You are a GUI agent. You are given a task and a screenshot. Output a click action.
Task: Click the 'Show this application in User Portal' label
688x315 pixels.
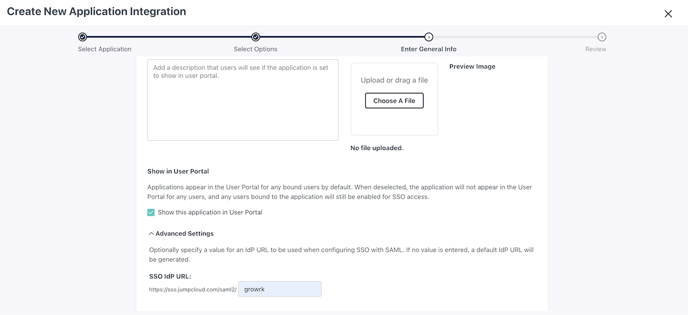click(210, 212)
